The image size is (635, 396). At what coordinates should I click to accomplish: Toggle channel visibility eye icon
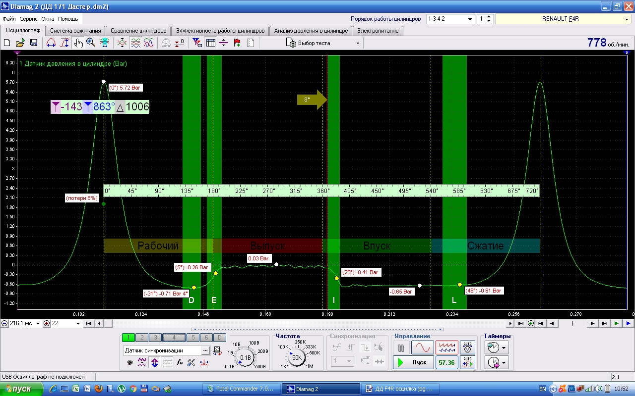click(x=129, y=363)
